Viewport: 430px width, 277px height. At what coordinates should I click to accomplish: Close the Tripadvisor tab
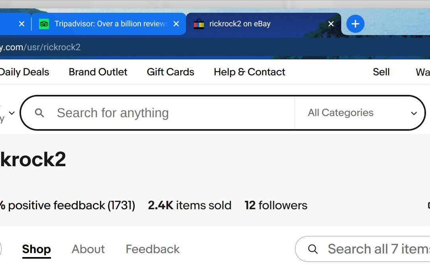click(176, 24)
